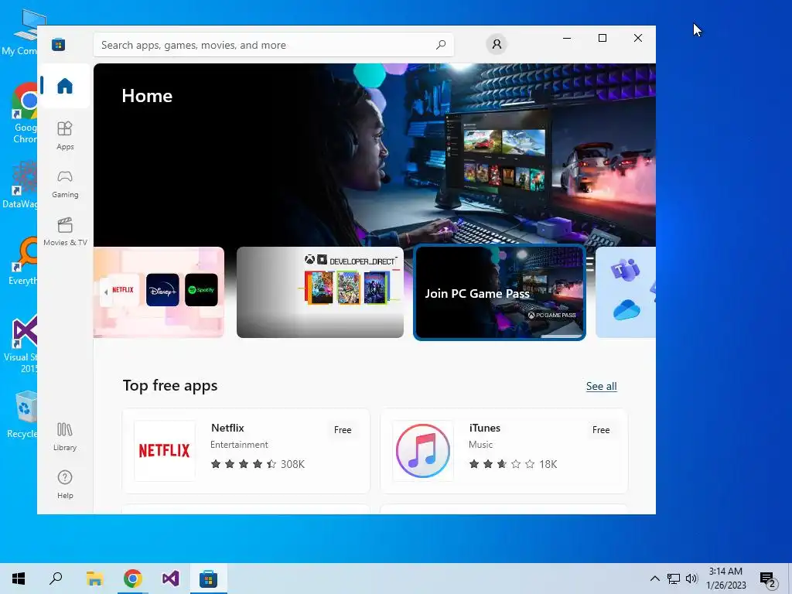This screenshot has height=594, width=792.
Task: Open the Disney+ tile in streaming banner
Action: point(162,290)
